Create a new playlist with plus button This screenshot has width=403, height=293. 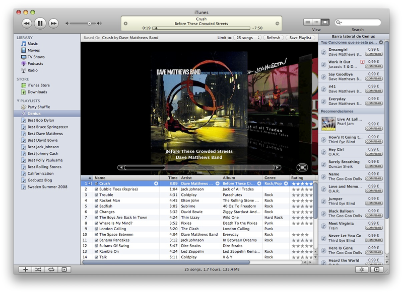coord(26,269)
